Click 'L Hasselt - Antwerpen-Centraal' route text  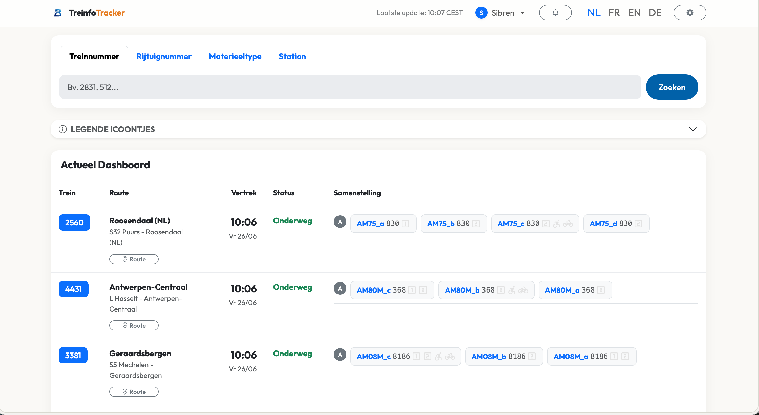[145, 304]
